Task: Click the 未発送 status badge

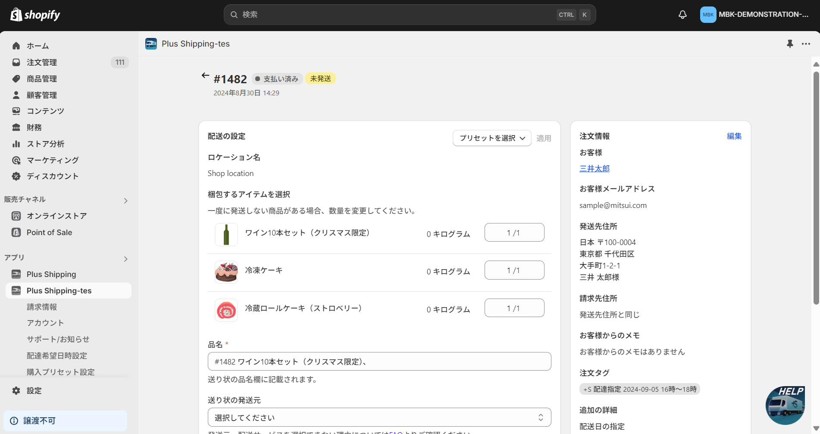Action: pos(320,79)
